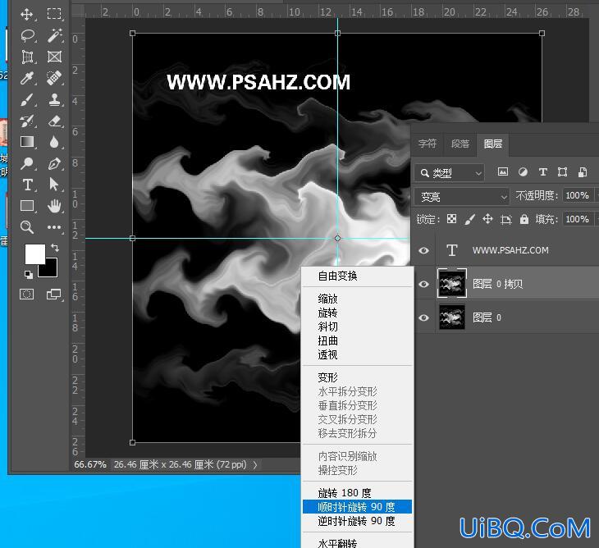Filter layers by type layers icon
Image resolution: width=599 pixels, height=548 pixels.
543,171
